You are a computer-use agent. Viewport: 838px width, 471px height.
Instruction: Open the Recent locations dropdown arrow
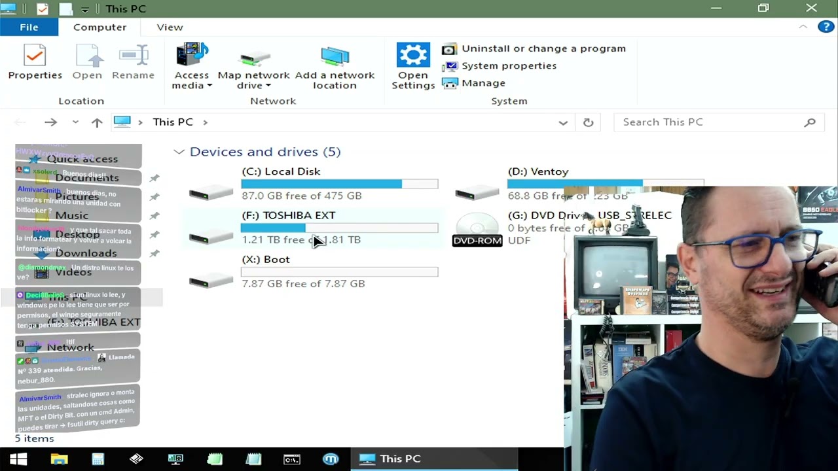(x=75, y=122)
